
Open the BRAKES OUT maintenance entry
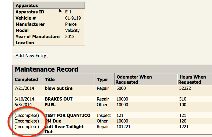click(x=59, y=99)
